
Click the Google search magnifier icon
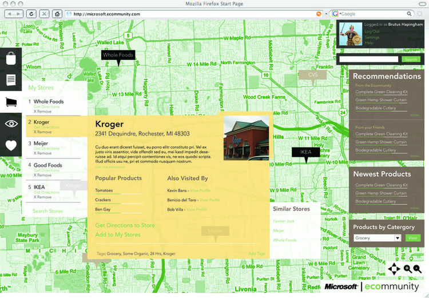tap(409, 14)
